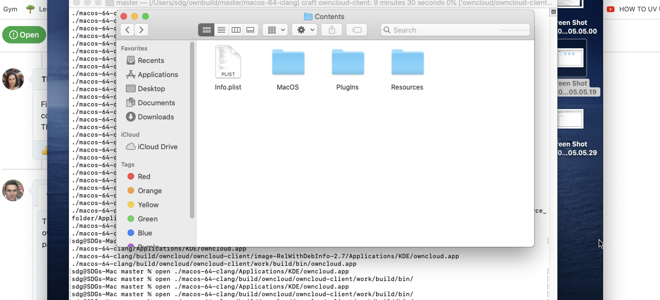Select the Resources folder icon
The width and height of the screenshot is (660, 300).
(x=407, y=62)
